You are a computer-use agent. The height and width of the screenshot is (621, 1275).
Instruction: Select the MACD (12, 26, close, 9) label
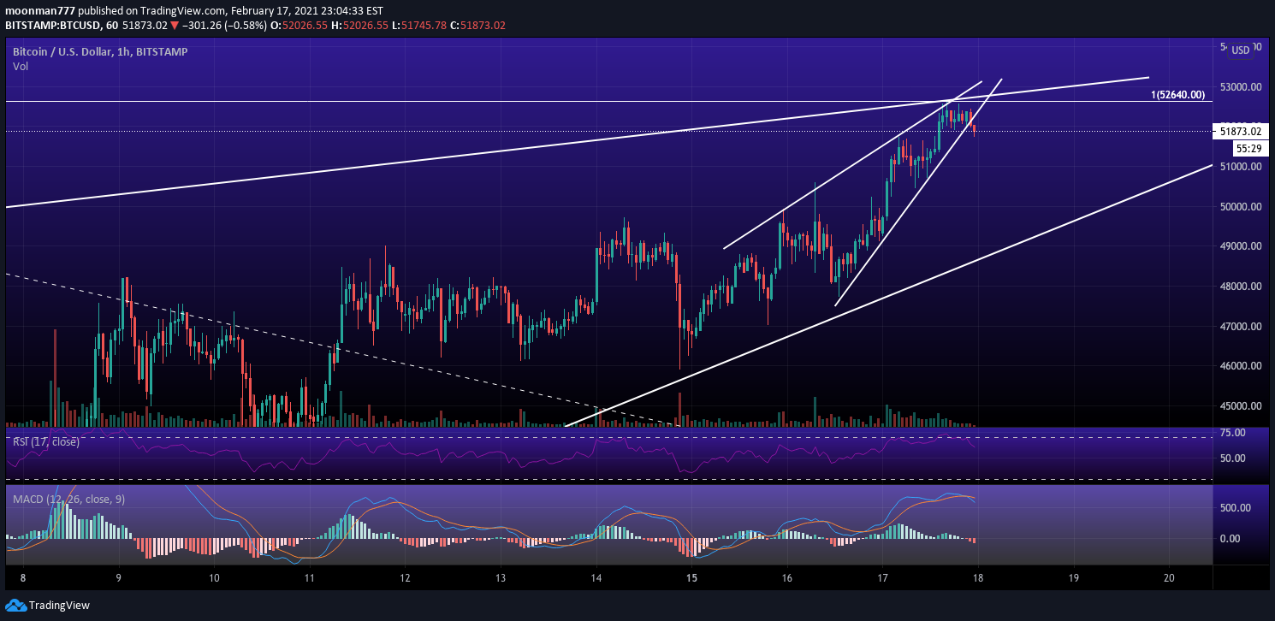(68, 499)
